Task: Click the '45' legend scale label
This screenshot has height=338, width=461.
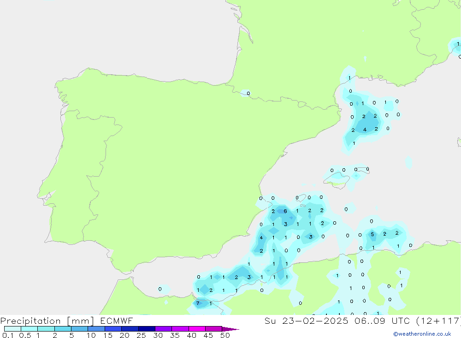Action: tap(208, 335)
